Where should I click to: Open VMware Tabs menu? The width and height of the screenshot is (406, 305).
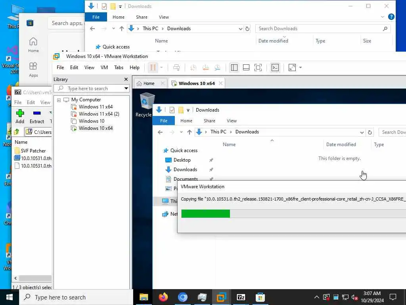click(119, 68)
